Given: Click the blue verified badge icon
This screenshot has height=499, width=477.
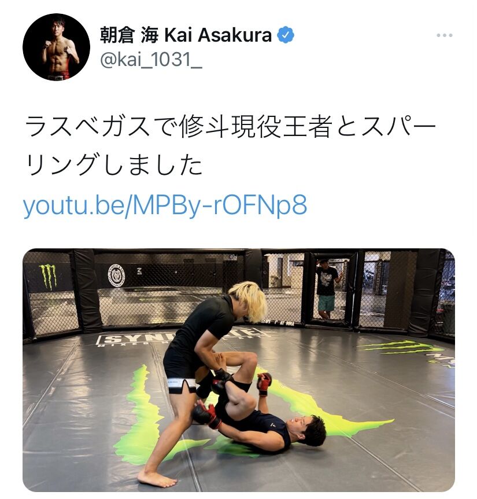Looking at the screenshot, I should pos(286,35).
